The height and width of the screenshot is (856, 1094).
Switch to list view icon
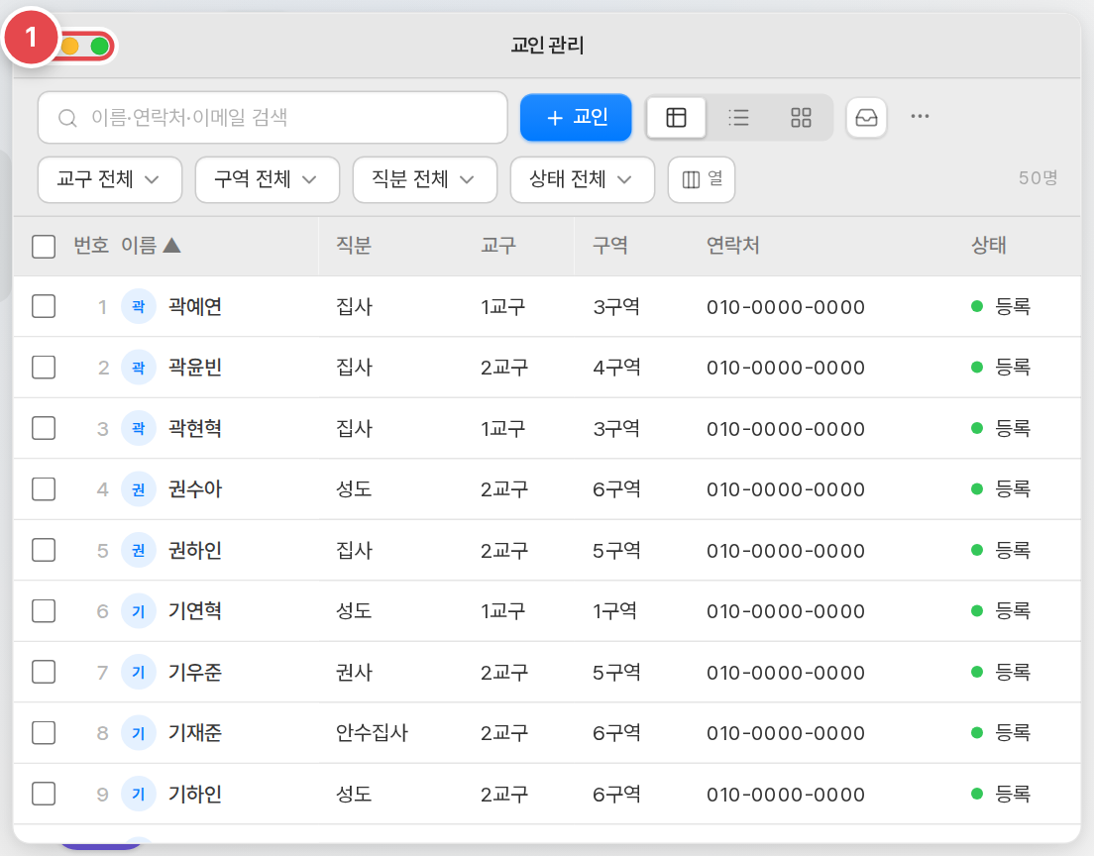[x=738, y=117]
